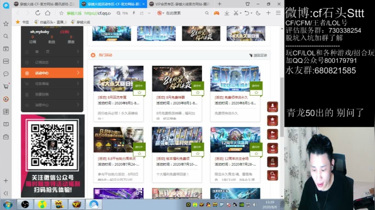375x210 pixels.
Task: Expand the 消息中心 menu chevron
Action: (x=78, y=104)
